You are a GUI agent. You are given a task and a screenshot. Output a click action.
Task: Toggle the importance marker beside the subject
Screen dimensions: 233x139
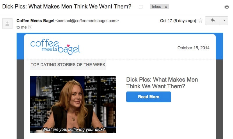pyautogui.click(x=141, y=7)
